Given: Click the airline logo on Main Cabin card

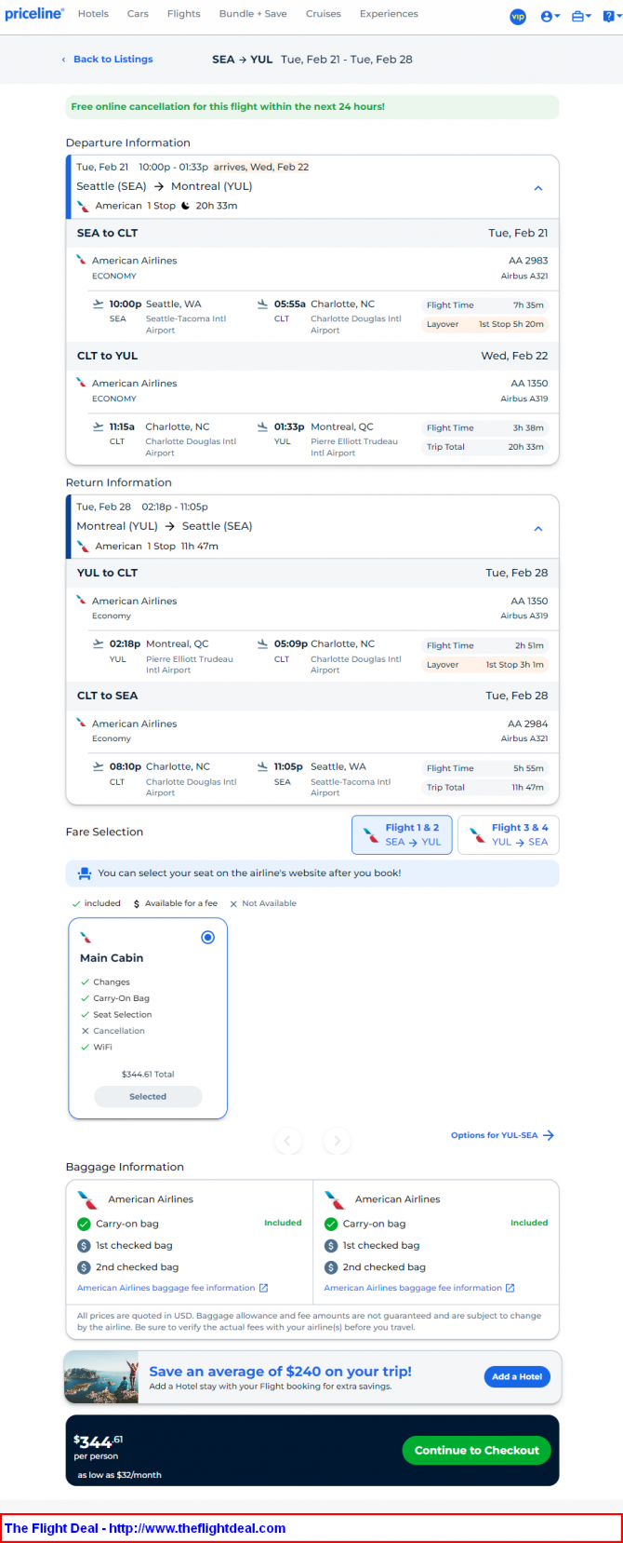Looking at the screenshot, I should tap(86, 938).
